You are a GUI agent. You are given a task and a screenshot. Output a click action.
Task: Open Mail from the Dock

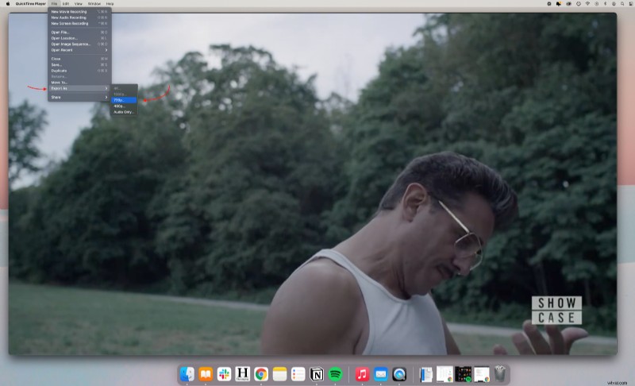point(381,374)
